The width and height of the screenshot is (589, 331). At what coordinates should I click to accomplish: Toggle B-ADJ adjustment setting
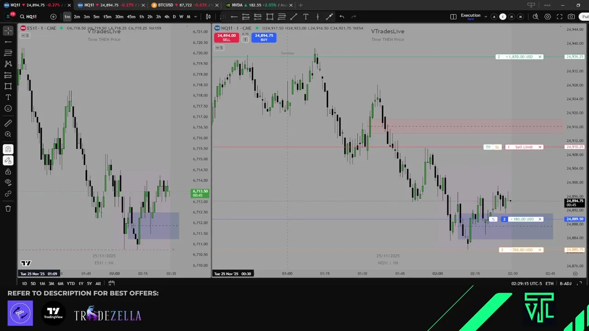(x=566, y=284)
